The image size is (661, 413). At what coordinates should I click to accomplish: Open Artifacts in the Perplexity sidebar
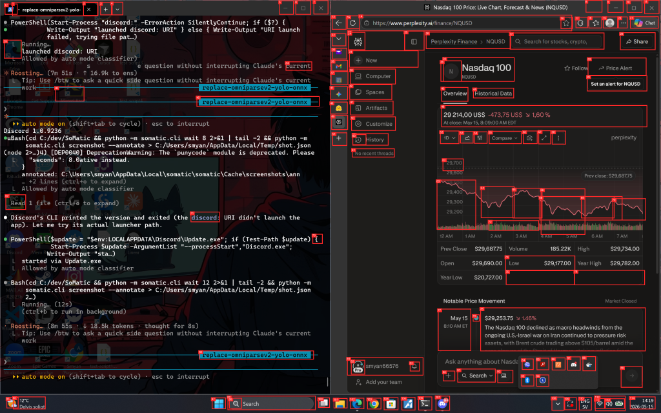pyautogui.click(x=371, y=108)
